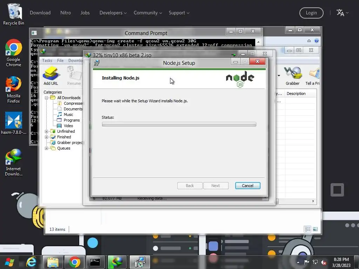Click the '32% tiny10 x86 beta 2.iso' title

point(122,55)
